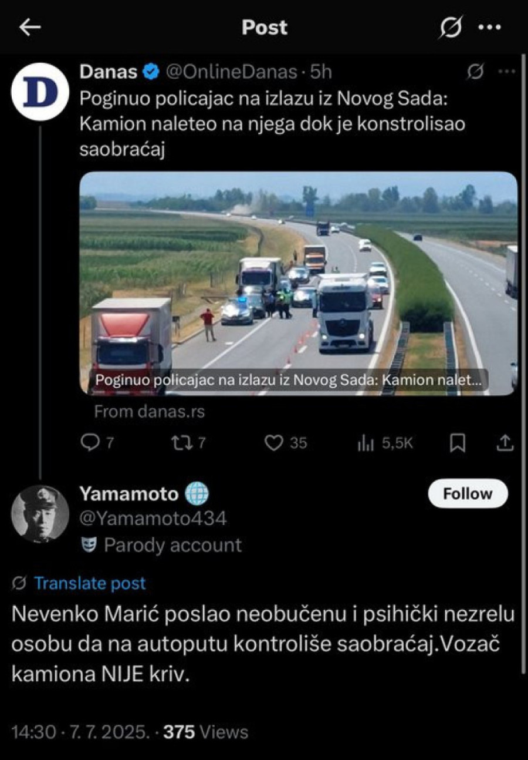Translate the Yamamoto post
Screen dimensions: 528x760
89,583
